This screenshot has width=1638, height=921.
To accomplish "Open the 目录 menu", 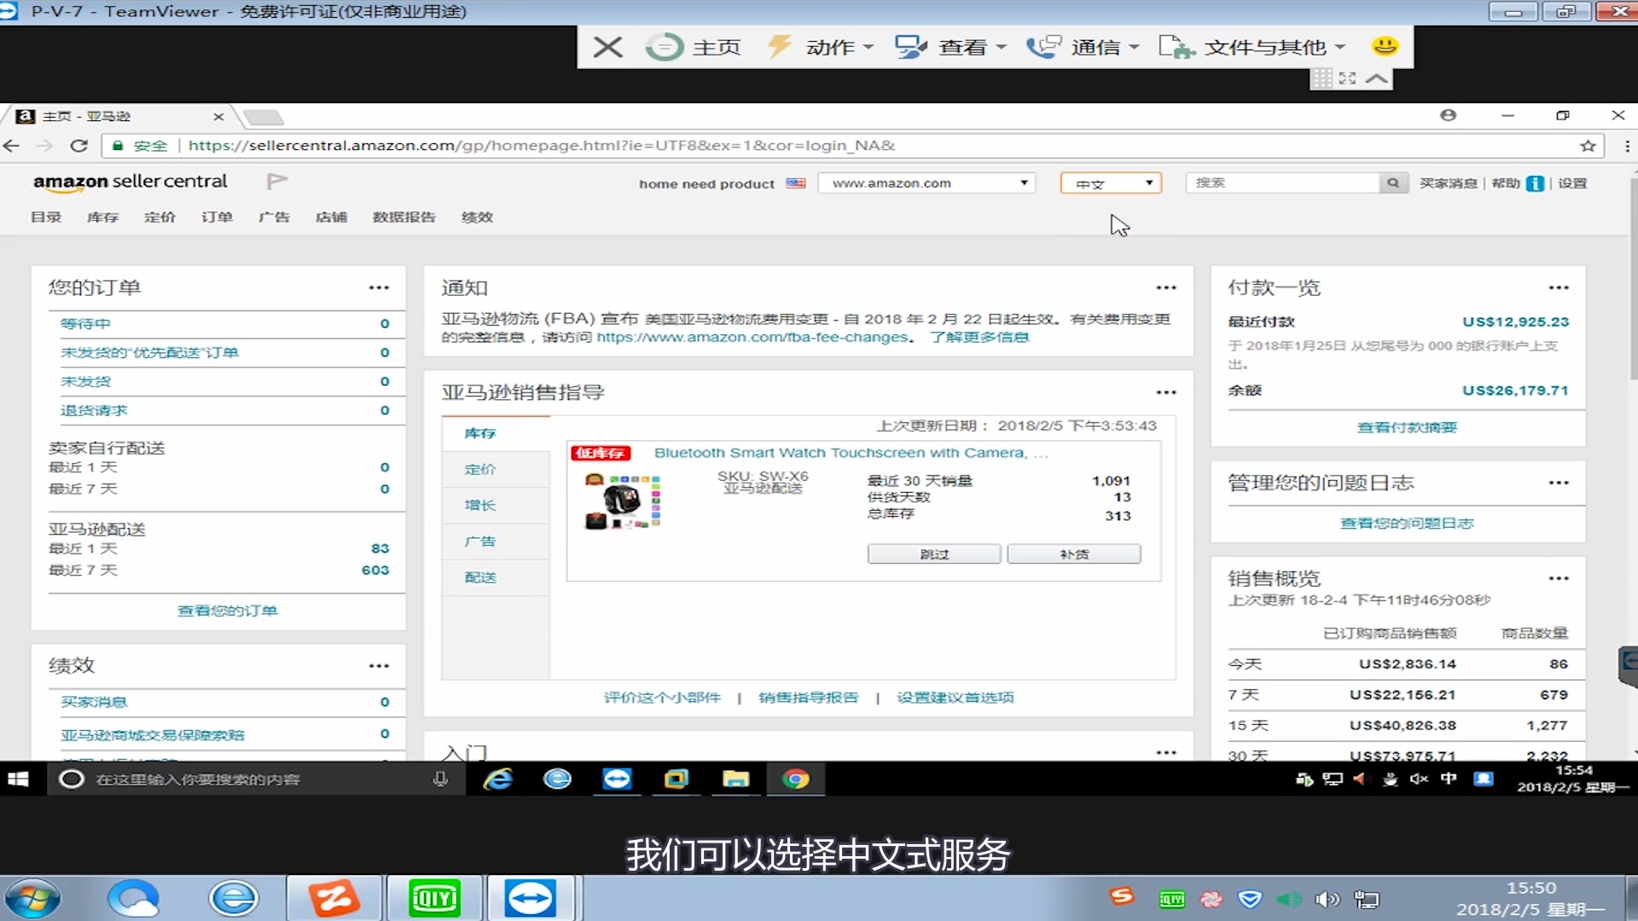I will click(x=46, y=217).
